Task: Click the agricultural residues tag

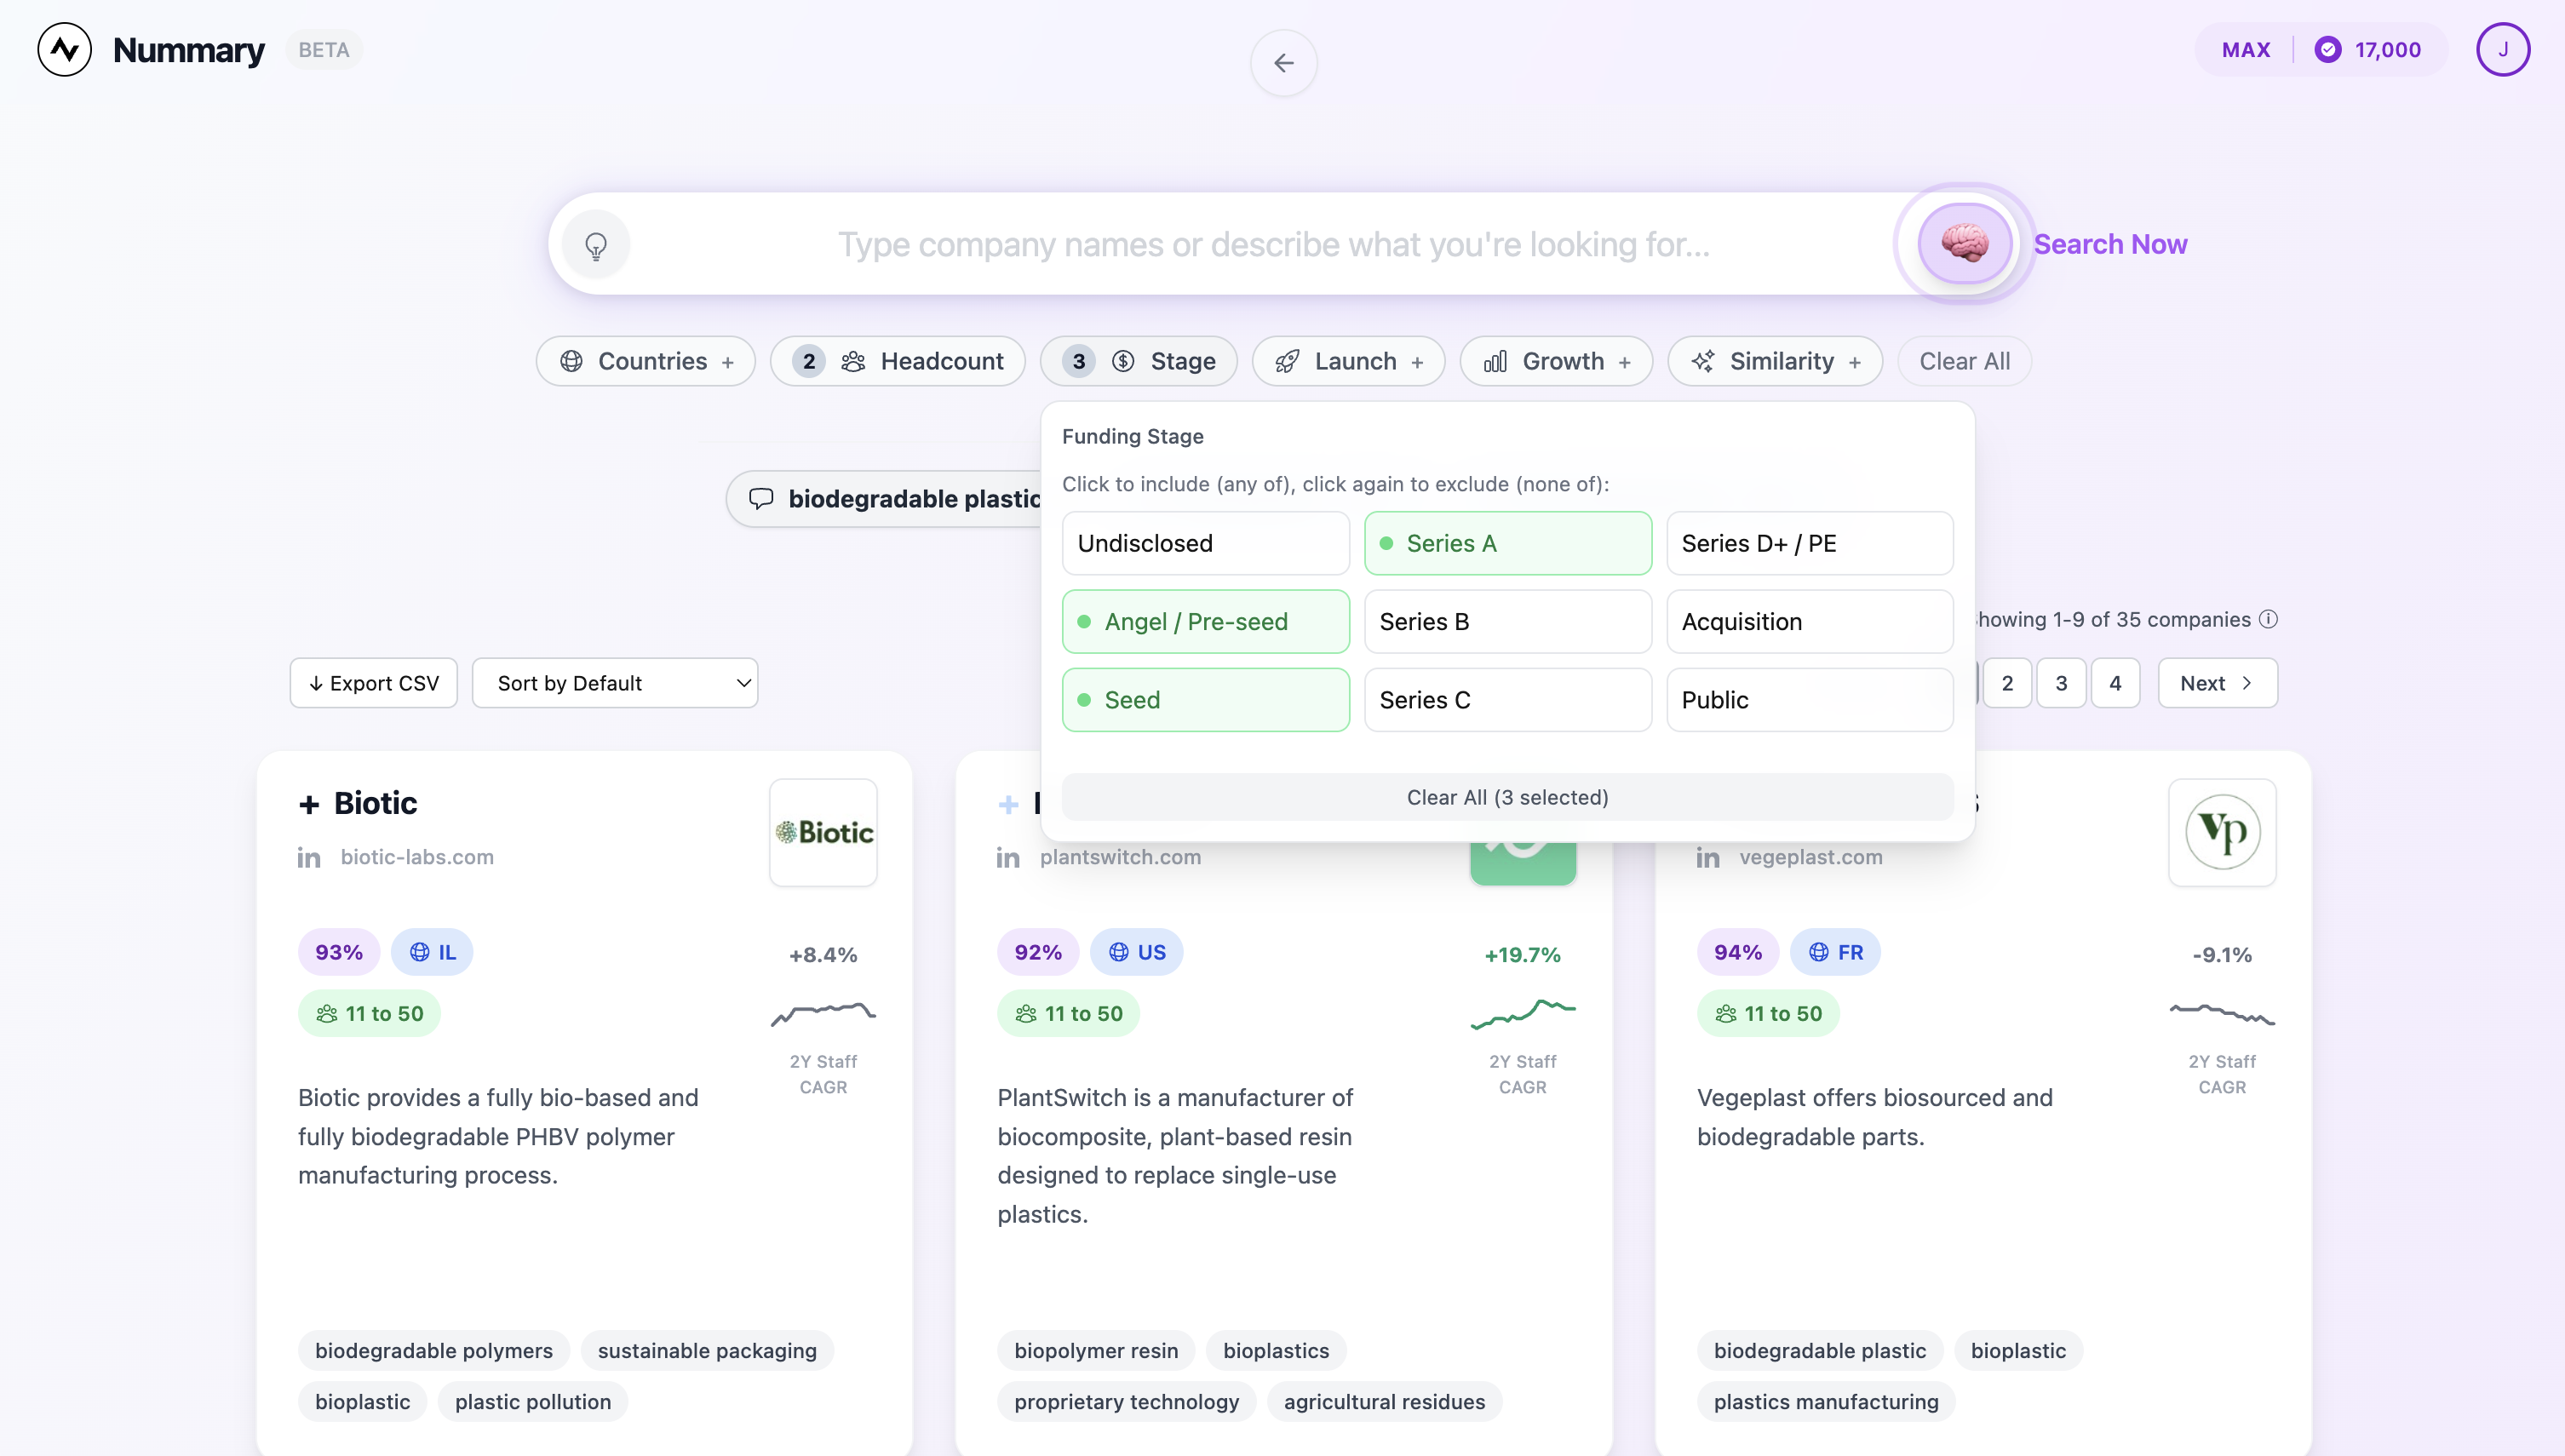Action: (1384, 1401)
